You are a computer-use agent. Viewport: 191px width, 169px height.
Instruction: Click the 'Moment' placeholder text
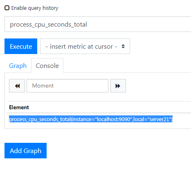click(x=43, y=86)
